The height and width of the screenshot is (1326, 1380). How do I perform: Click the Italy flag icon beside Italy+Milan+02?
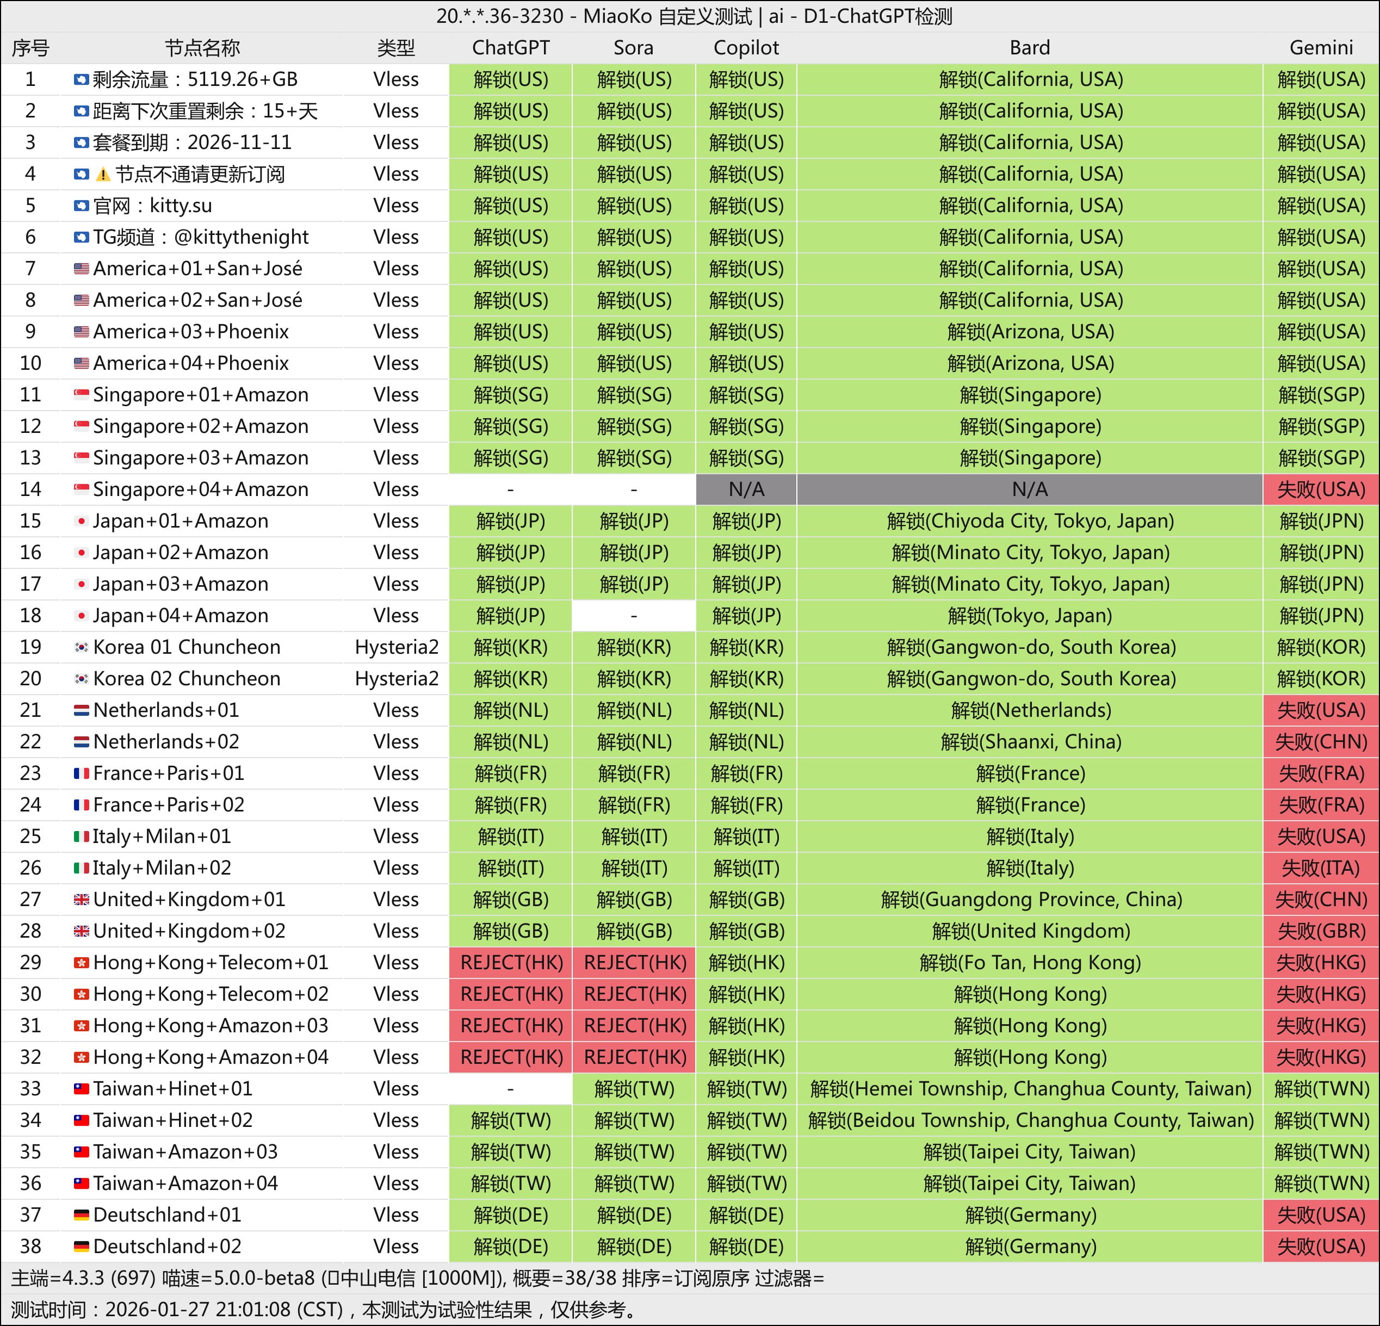coord(82,868)
